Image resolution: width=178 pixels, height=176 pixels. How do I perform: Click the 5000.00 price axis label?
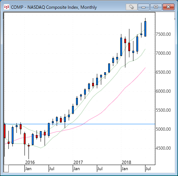163,129
